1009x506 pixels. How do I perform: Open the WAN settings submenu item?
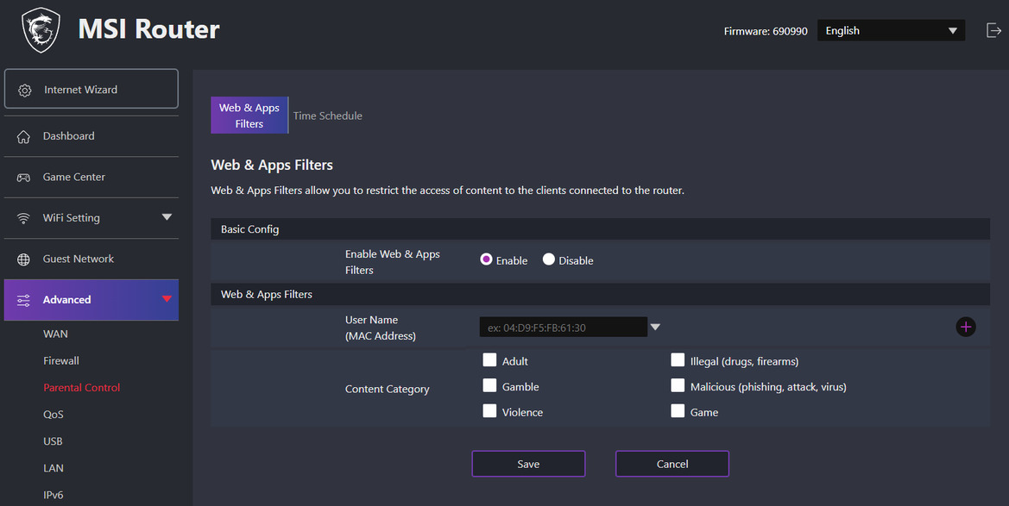[x=55, y=334]
